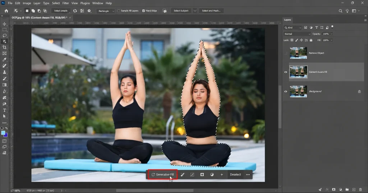This screenshot has width=368, height=193.
Task: Choose the New Selection mode icon
Action: point(27,11)
